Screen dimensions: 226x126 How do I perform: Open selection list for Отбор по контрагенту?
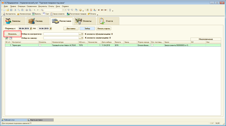80,34
